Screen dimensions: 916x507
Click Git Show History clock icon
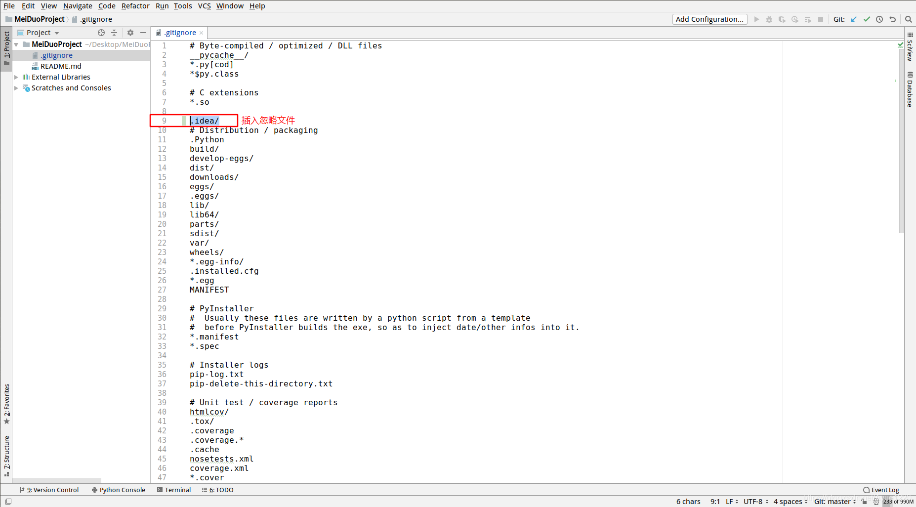pos(879,19)
